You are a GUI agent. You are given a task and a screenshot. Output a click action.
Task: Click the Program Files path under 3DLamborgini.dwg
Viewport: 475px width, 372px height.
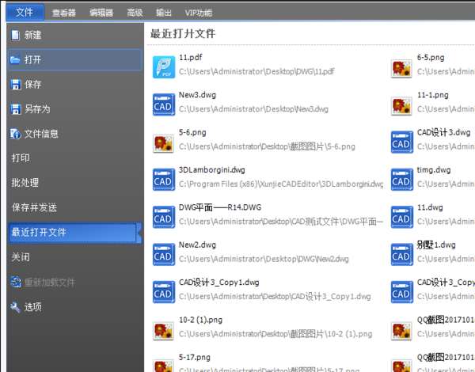(281, 184)
